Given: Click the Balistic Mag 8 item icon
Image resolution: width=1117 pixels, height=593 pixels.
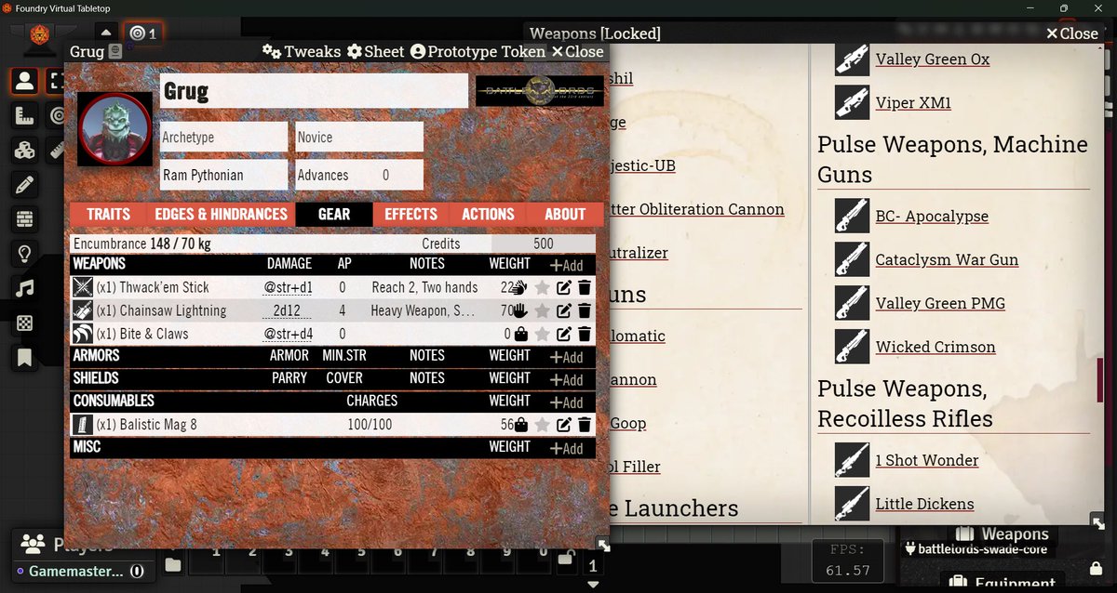Looking at the screenshot, I should [83, 425].
